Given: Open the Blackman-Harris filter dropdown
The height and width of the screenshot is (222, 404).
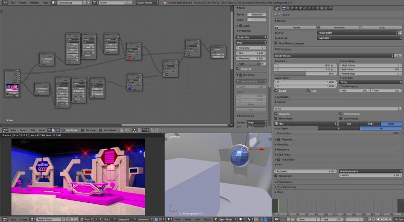Looking at the screenshot, I should [371, 171].
